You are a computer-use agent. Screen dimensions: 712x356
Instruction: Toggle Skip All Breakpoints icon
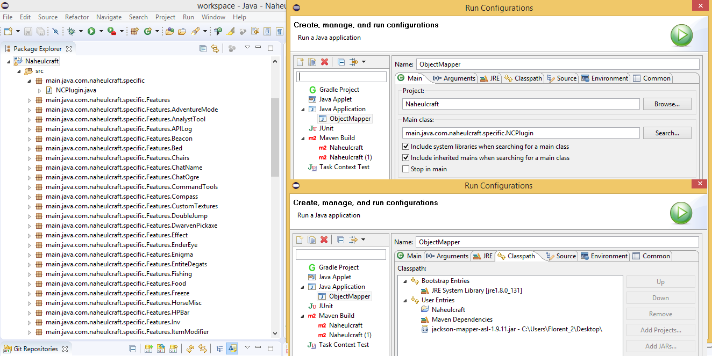tap(55, 31)
